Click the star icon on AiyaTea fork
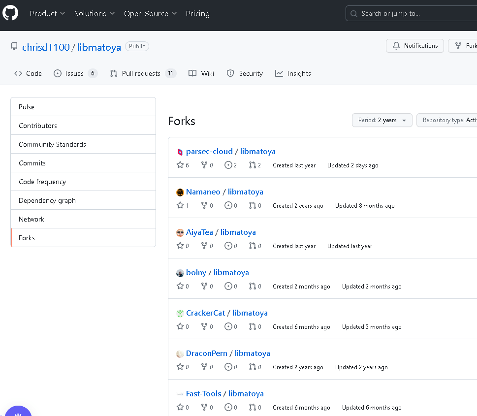 click(x=180, y=246)
